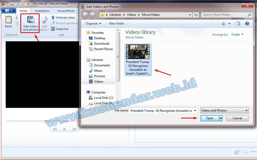Open the Videos and Photos filter dropdown
This screenshot has height=160, width=257.
pos(224,110)
